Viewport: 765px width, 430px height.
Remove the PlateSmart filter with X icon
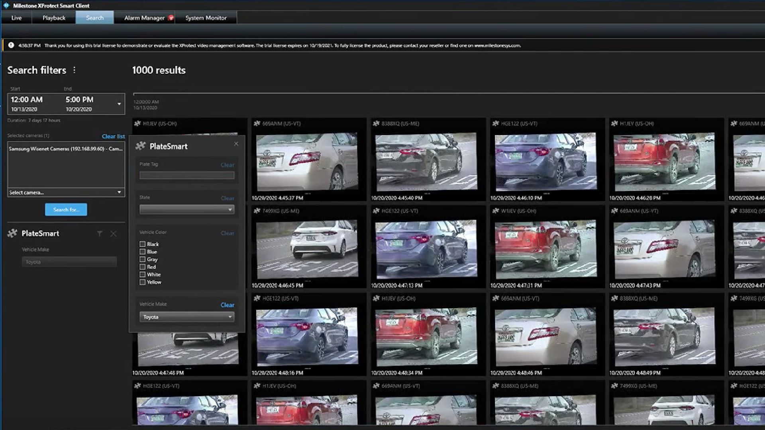pos(114,234)
